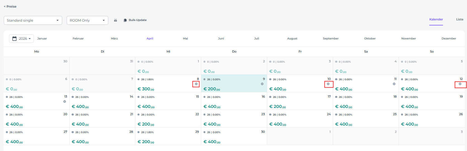Screen dimensions: 467x151
Task: Click the circled X icon on April 12
Action: coord(460,84)
